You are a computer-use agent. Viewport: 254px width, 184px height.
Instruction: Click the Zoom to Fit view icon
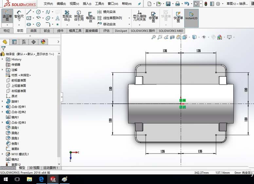point(154,37)
